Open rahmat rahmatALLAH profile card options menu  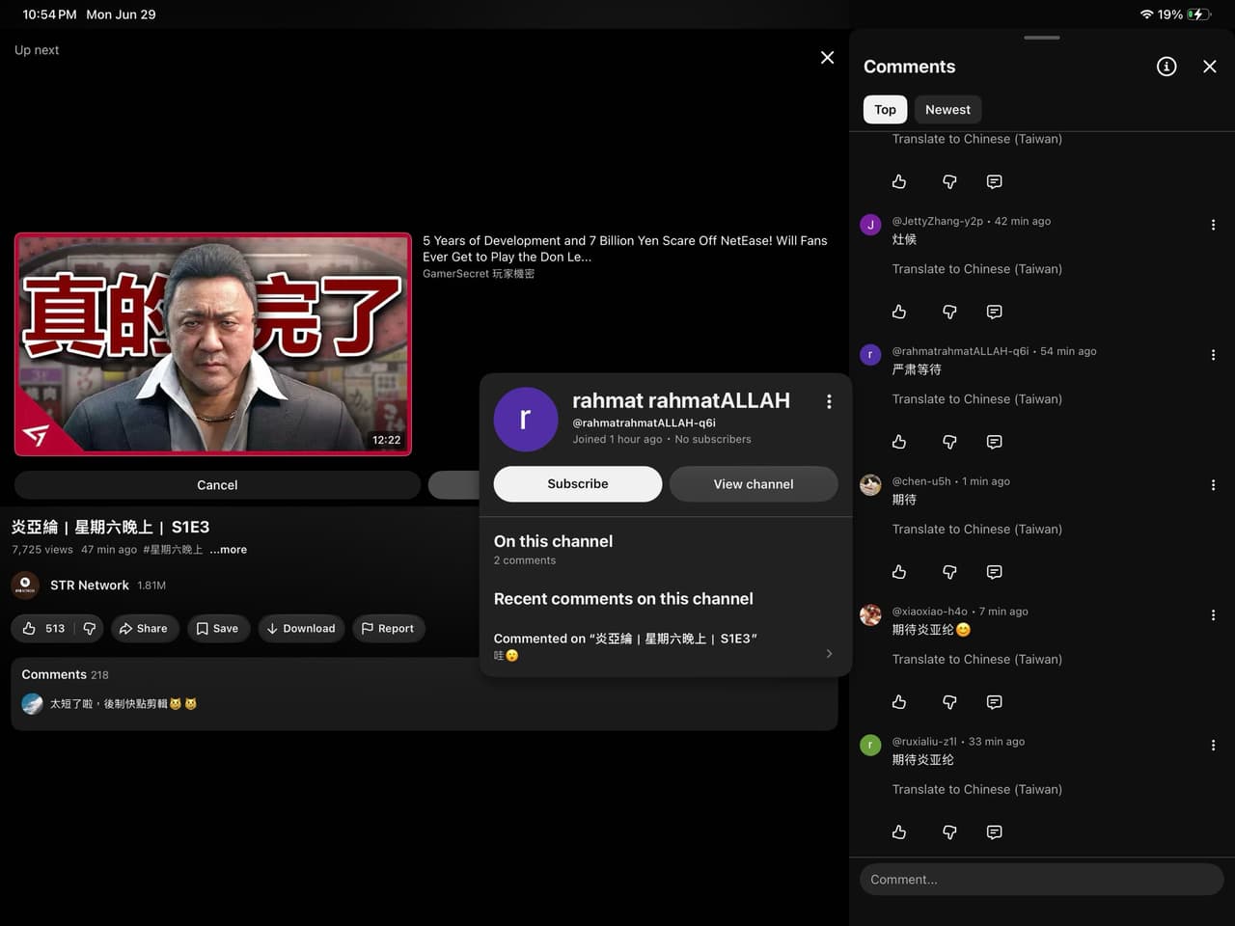829,401
